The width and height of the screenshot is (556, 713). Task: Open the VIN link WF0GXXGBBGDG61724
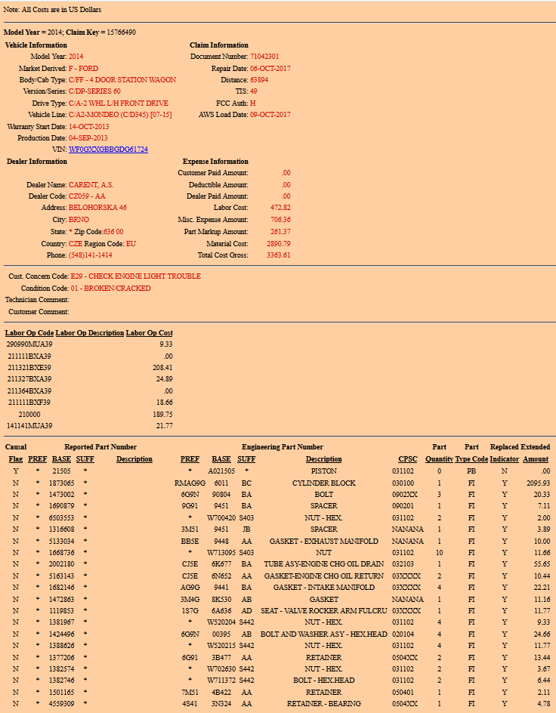(108, 150)
